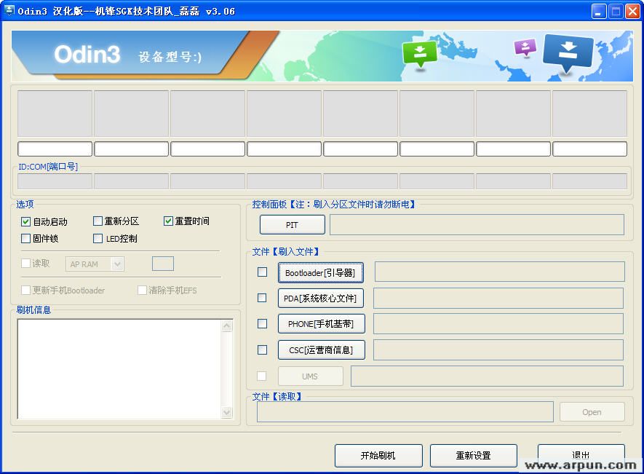The image size is (644, 474).
Task: Enable the 重新分区 re-partition checkbox
Action: pyautogui.click(x=98, y=221)
